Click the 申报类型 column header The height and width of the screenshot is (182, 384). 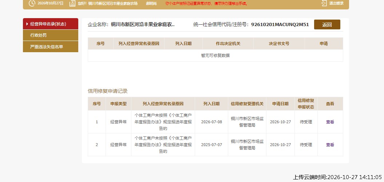[x=119, y=104]
